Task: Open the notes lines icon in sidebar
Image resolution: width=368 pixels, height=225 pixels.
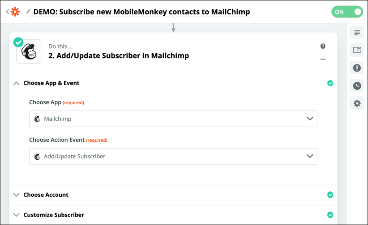Action: click(x=357, y=33)
